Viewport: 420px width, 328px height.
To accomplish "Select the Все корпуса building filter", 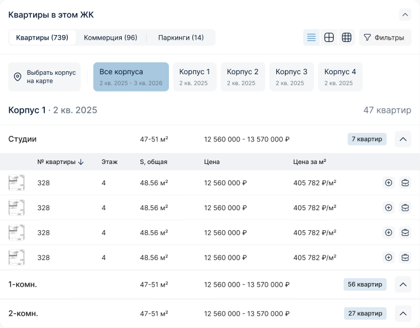I will tap(131, 77).
